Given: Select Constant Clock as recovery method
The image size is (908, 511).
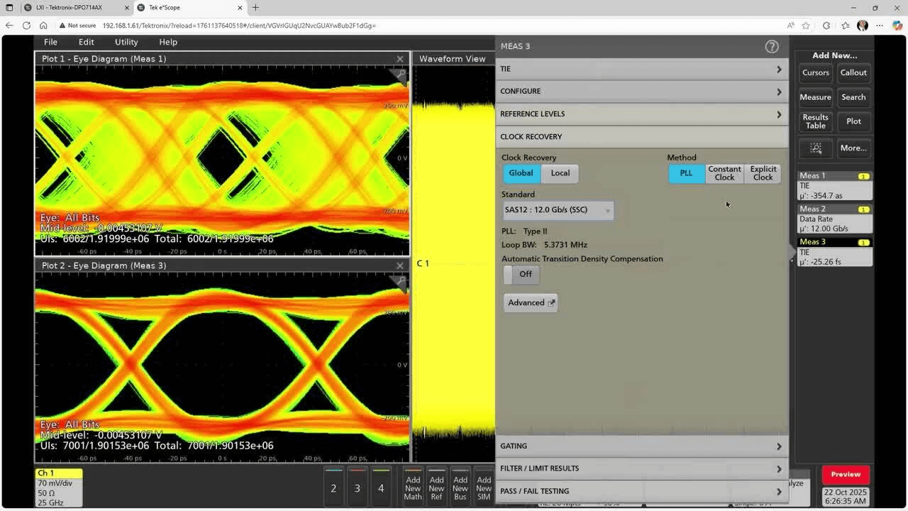Looking at the screenshot, I should (724, 172).
